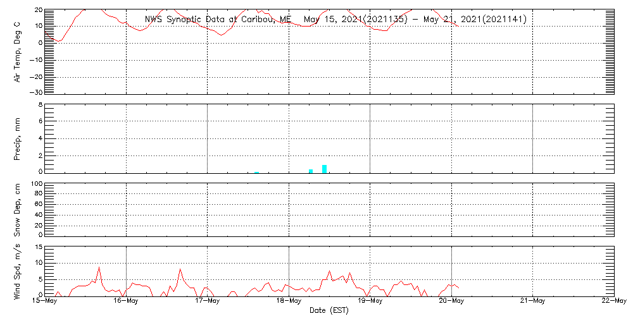Click the wind speed spike on 16-May
The image size is (633, 316).
point(180,269)
